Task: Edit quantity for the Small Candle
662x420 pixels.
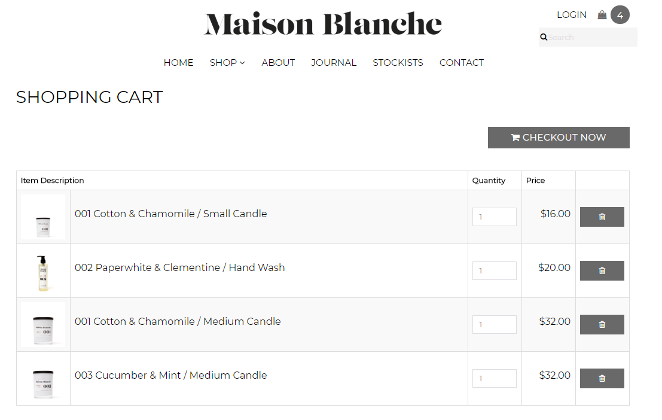Action: coord(495,217)
